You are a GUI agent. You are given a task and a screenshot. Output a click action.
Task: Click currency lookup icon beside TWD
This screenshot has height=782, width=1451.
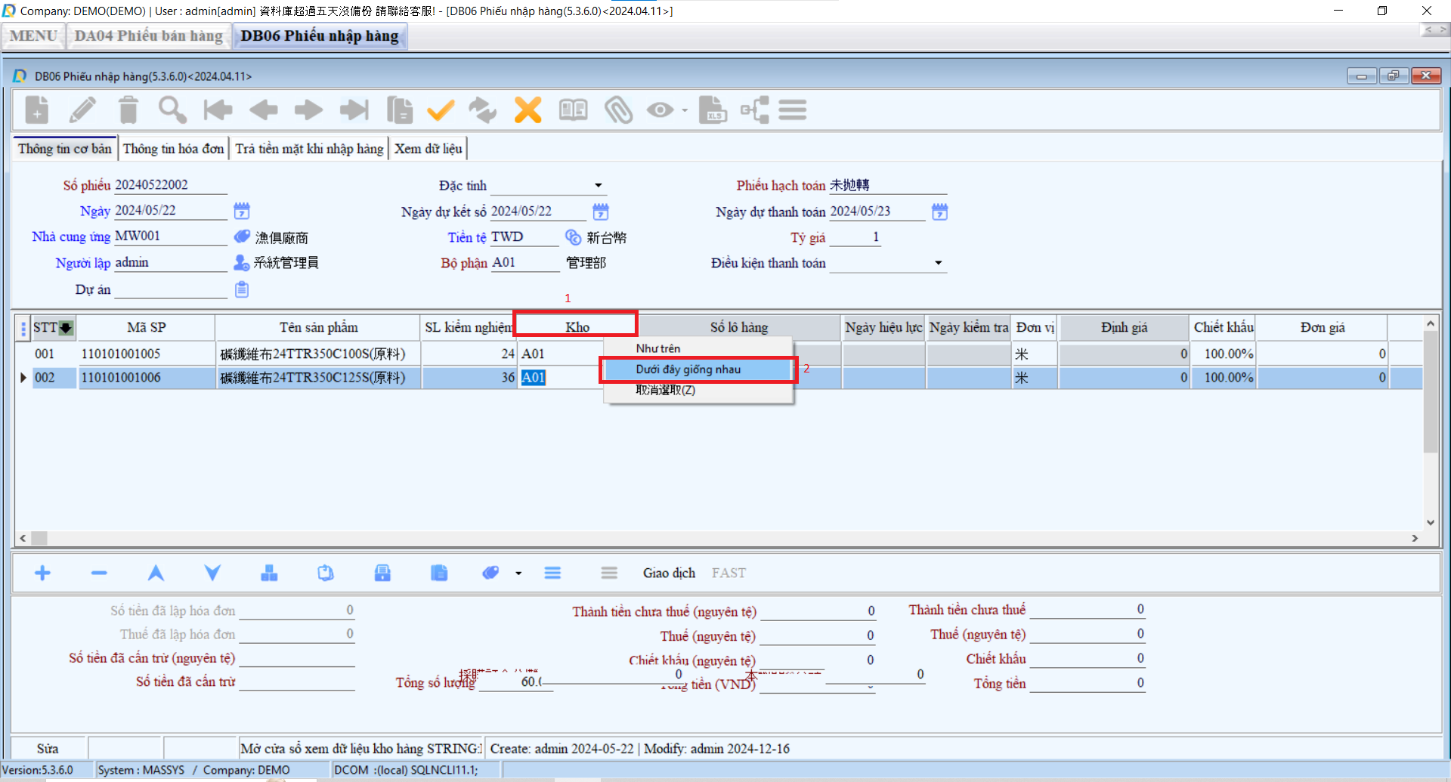[x=574, y=237]
